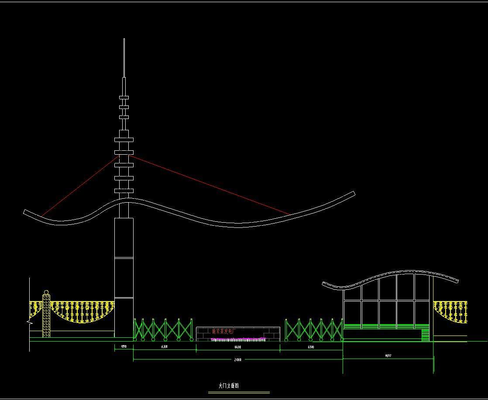Image resolution: width=488 pixels, height=400 pixels.
Task: Select the left green folding gate
Action: click(163, 329)
